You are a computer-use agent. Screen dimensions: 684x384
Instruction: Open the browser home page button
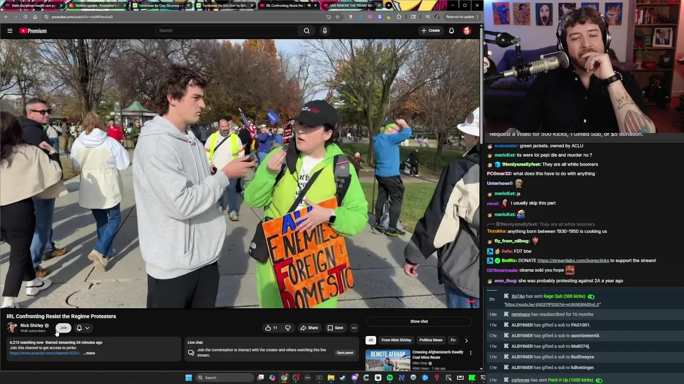(35, 17)
